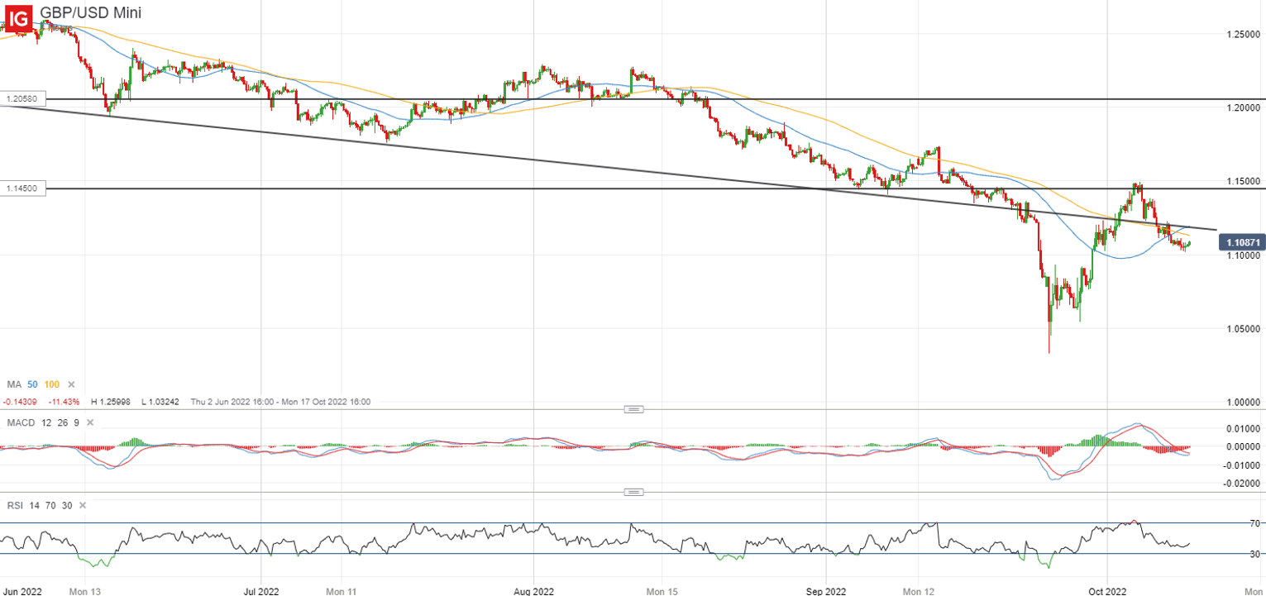Click the MACD axis label 0.01000
Viewport: 1266px width, 596px height.
(1244, 428)
